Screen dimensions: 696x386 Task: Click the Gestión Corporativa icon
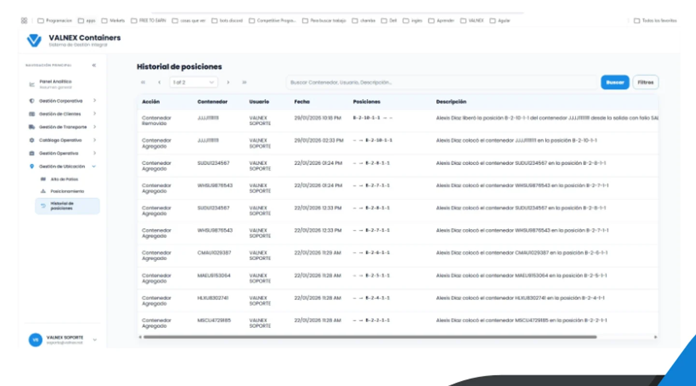pos(32,101)
